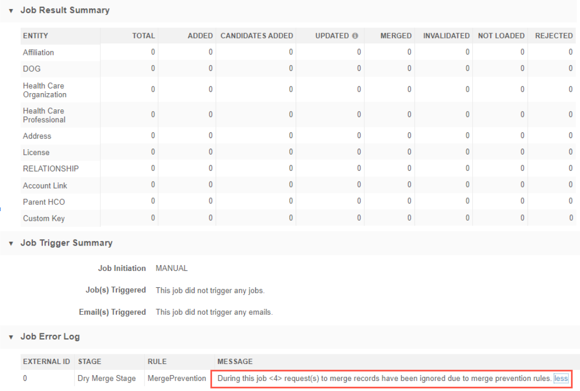This screenshot has height=391, width=580.
Task: Select the Custom Key entity row
Action: coord(43,219)
